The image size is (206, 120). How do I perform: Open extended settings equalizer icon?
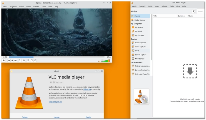click(24, 60)
